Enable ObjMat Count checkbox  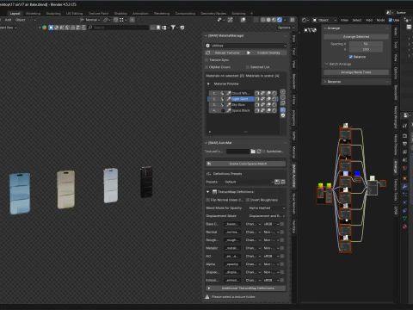click(206, 67)
